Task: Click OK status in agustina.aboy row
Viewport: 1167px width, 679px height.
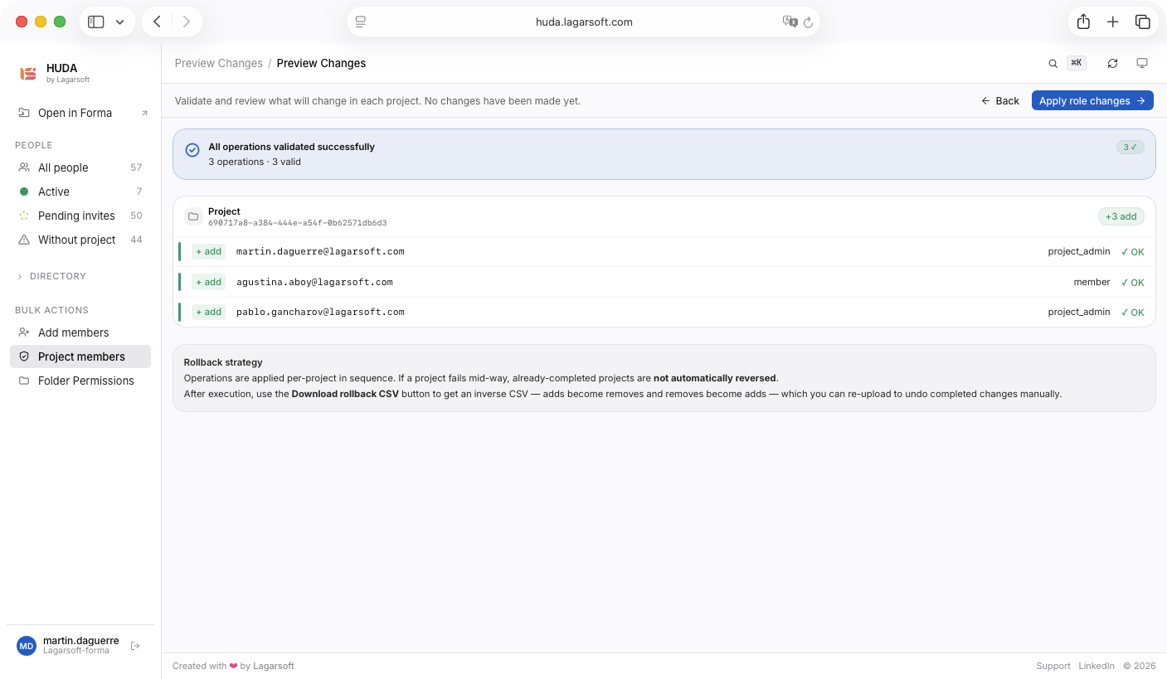Action: point(1132,283)
